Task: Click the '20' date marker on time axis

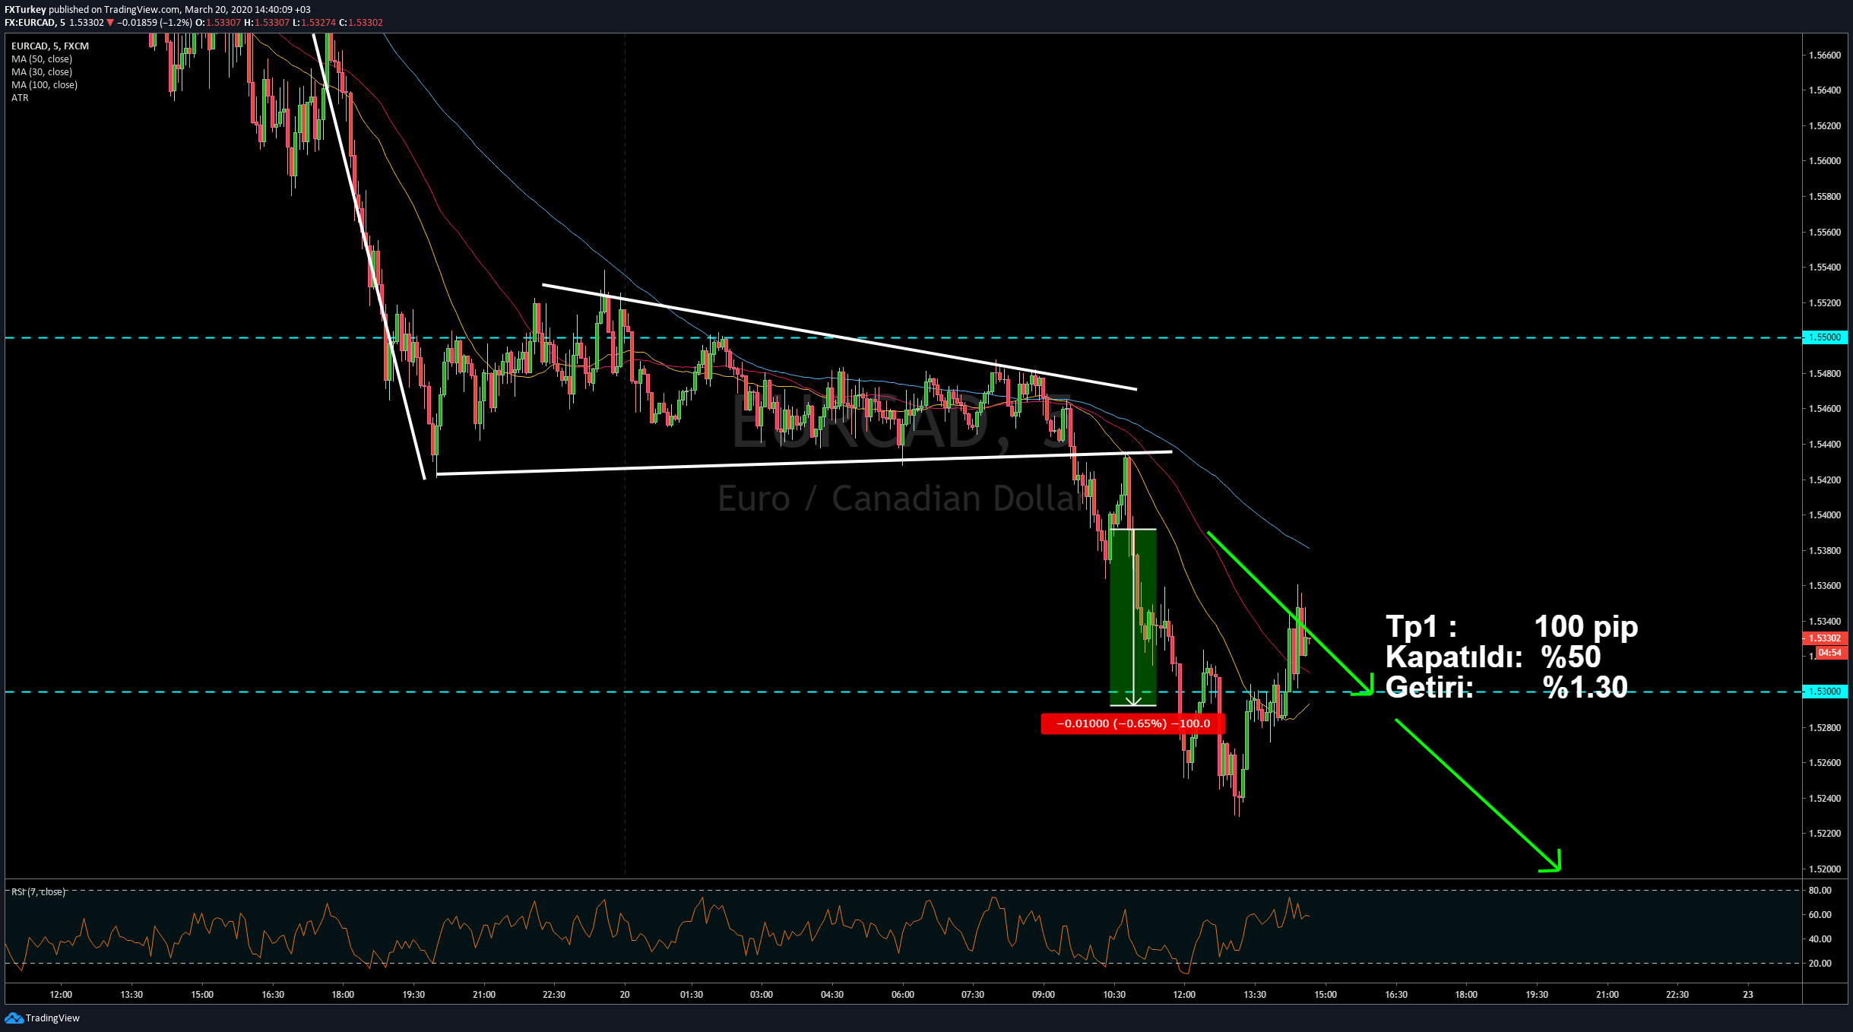Action: click(x=625, y=995)
